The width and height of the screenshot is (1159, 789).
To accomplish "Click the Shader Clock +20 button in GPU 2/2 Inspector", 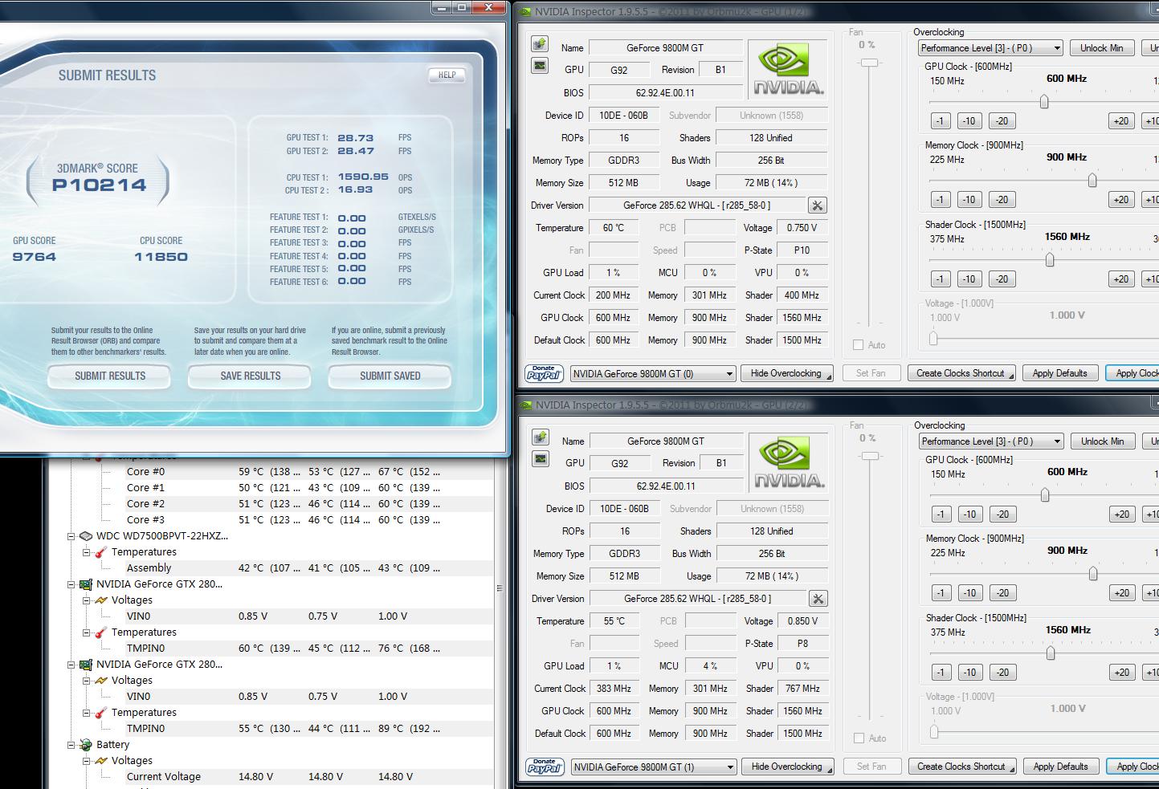I will click(x=1121, y=673).
